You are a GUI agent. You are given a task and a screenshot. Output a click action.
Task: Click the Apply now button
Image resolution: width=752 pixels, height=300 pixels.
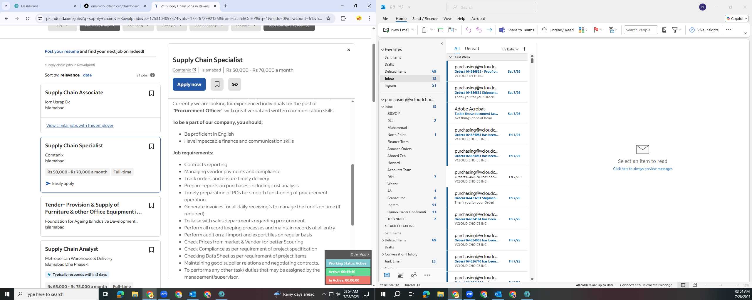189,84
